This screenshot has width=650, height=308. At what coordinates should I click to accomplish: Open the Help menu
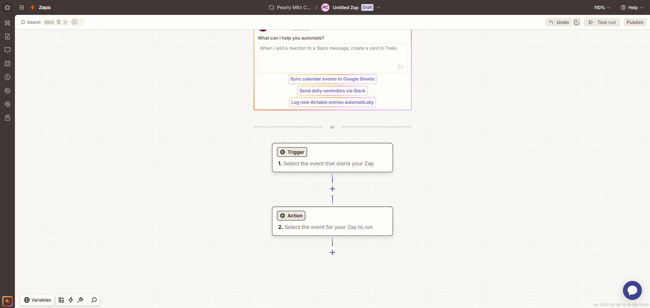632,7
